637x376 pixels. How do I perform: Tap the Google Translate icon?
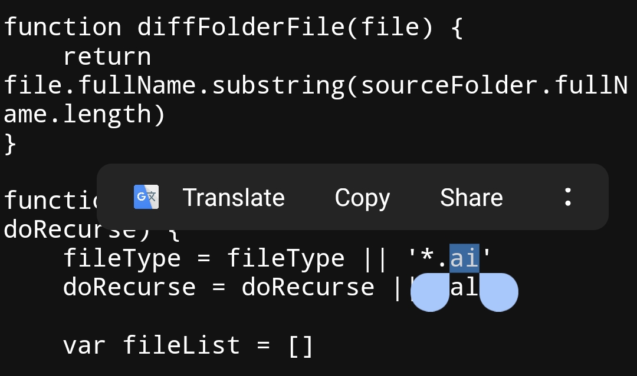point(146,197)
